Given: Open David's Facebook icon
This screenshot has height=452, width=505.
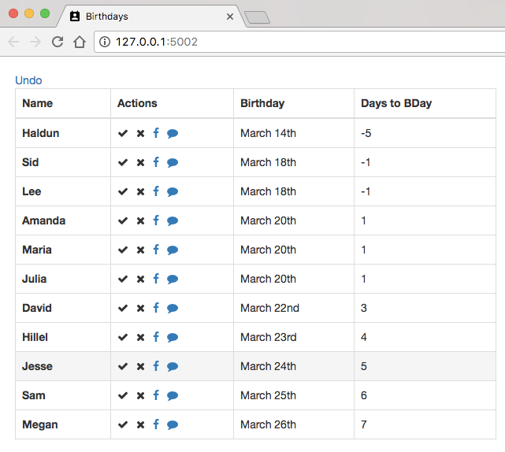Looking at the screenshot, I should tap(156, 308).
